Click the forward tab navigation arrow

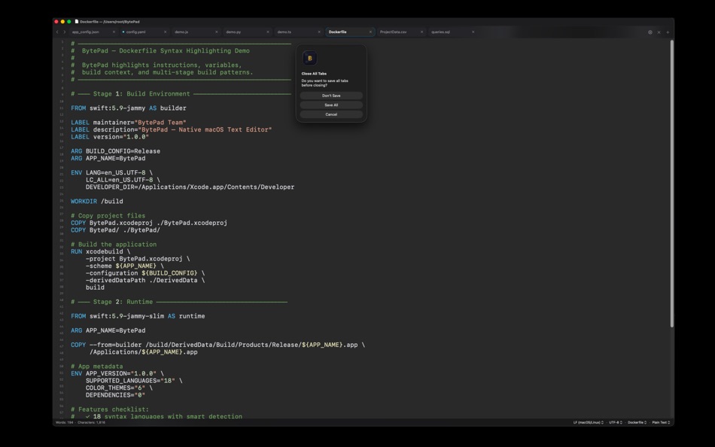pyautogui.click(x=65, y=32)
